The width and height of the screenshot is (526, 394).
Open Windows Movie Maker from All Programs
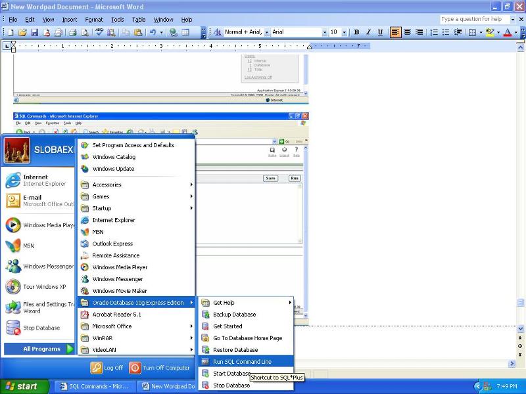pos(137,291)
